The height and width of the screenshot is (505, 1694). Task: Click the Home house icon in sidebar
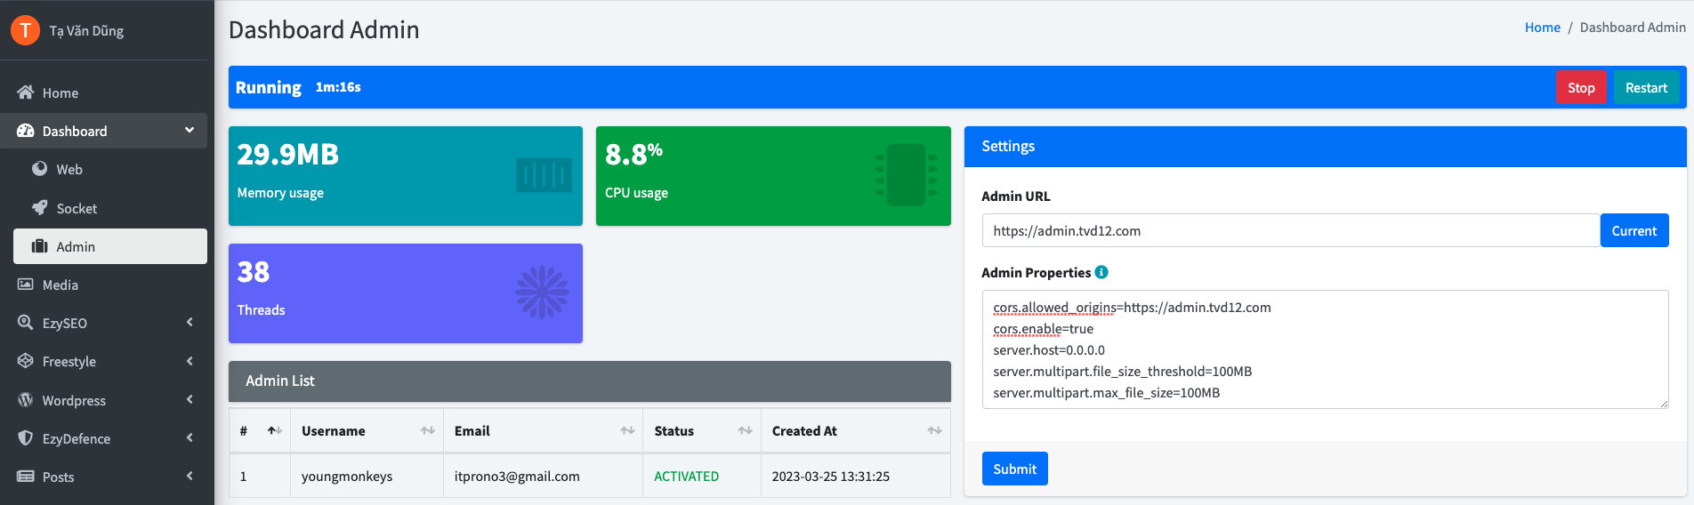click(26, 92)
